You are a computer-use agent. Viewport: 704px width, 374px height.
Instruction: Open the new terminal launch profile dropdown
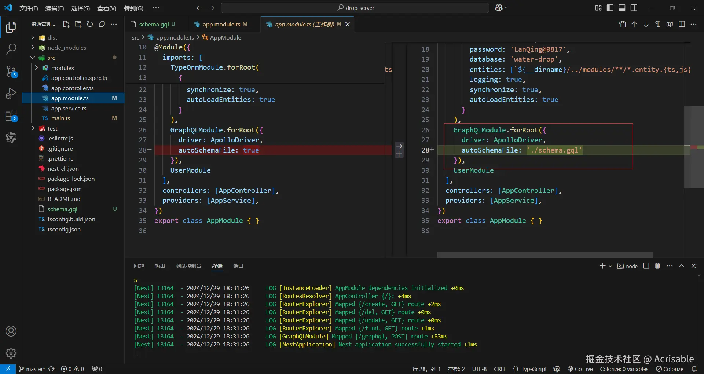tap(610, 266)
